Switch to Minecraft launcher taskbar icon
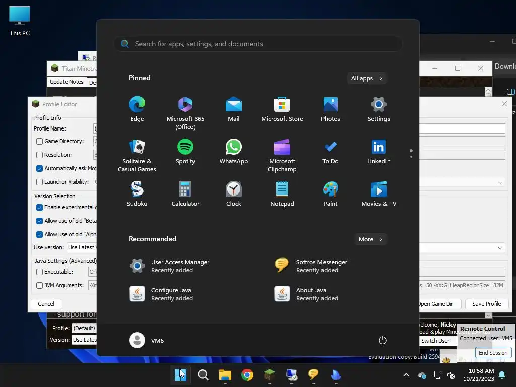The image size is (516, 387). point(270,375)
